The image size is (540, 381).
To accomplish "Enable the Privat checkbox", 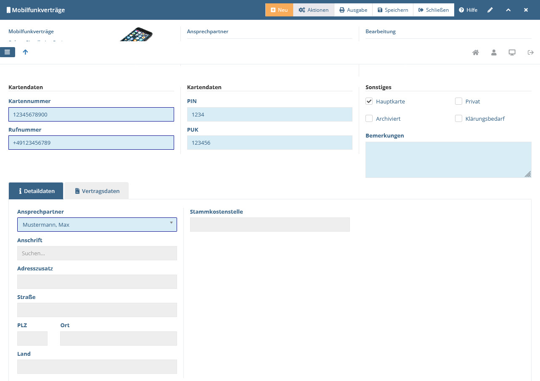I will click(458, 101).
